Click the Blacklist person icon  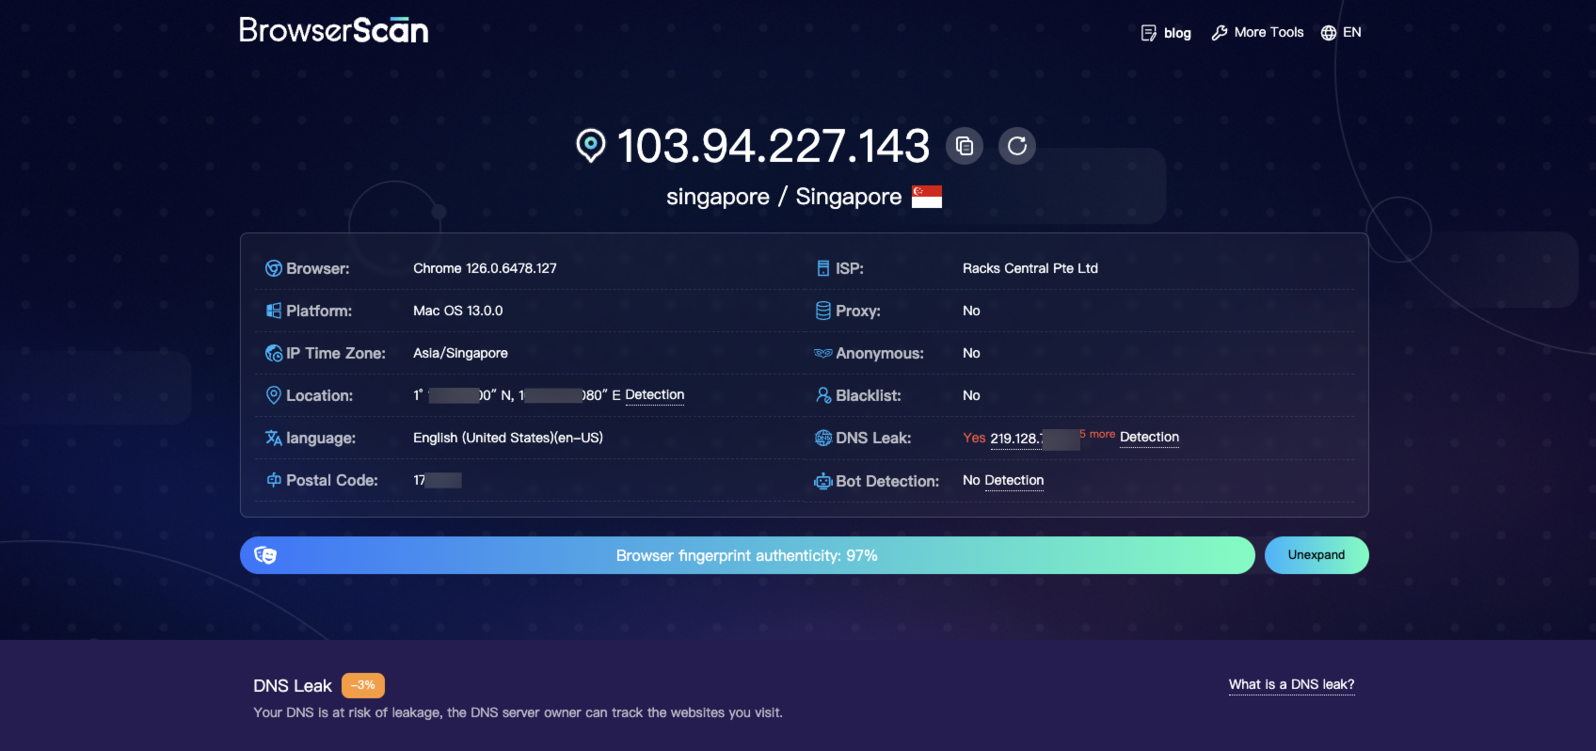tap(823, 395)
